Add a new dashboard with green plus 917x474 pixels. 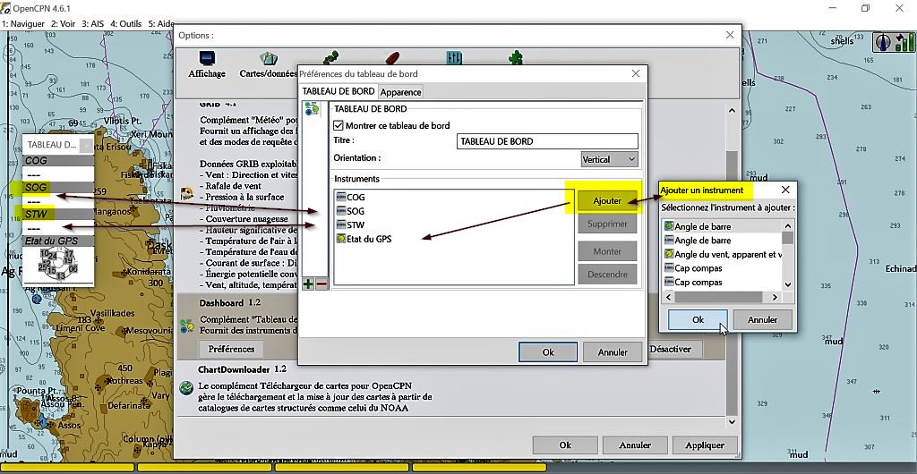point(308,284)
